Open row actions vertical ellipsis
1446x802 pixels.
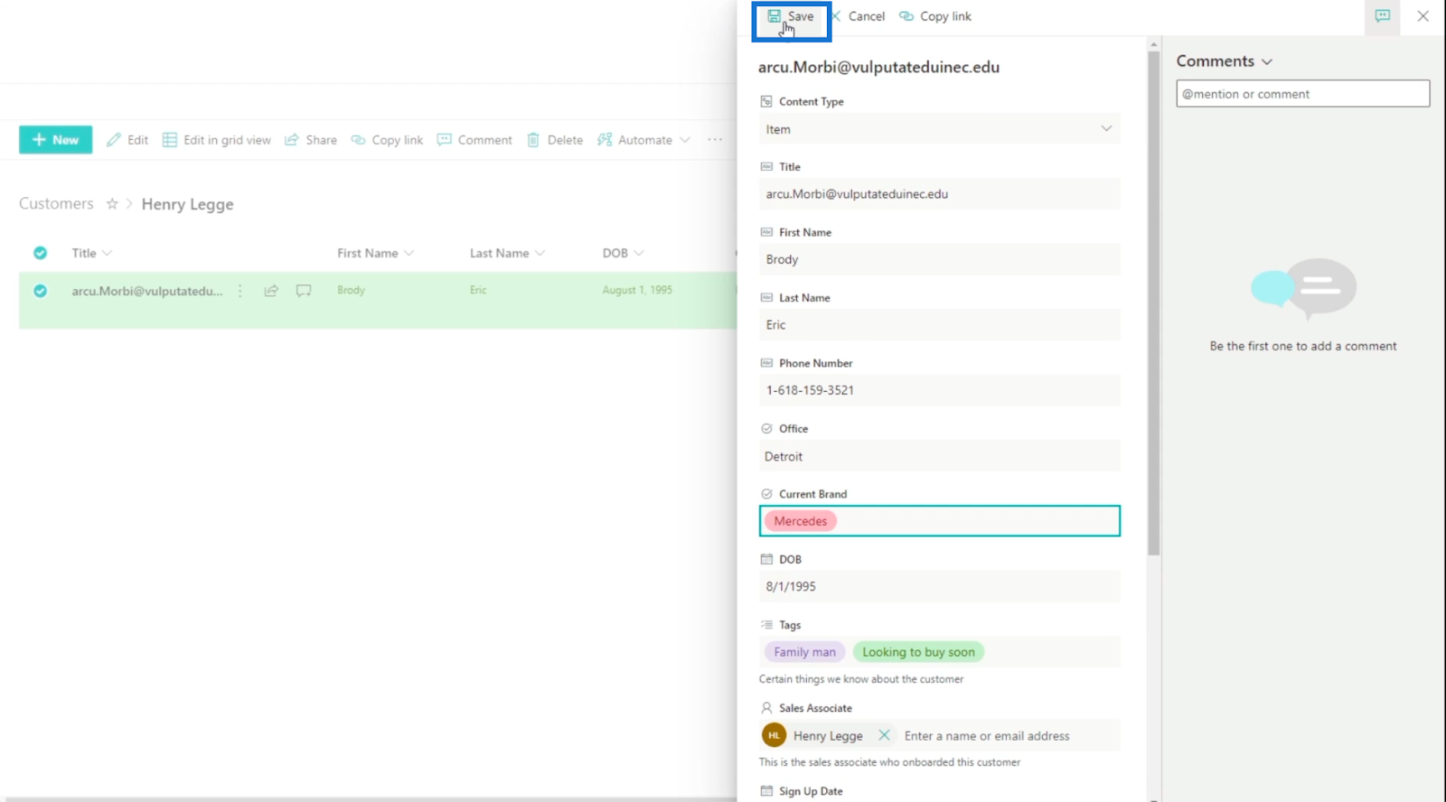pyautogui.click(x=239, y=291)
